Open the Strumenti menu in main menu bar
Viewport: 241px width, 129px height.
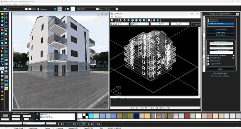8,4
